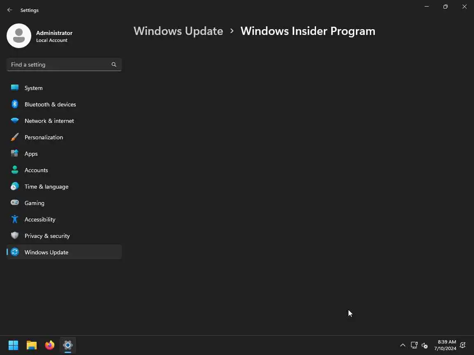Open Accounts settings
The height and width of the screenshot is (355, 474).
pyautogui.click(x=36, y=170)
